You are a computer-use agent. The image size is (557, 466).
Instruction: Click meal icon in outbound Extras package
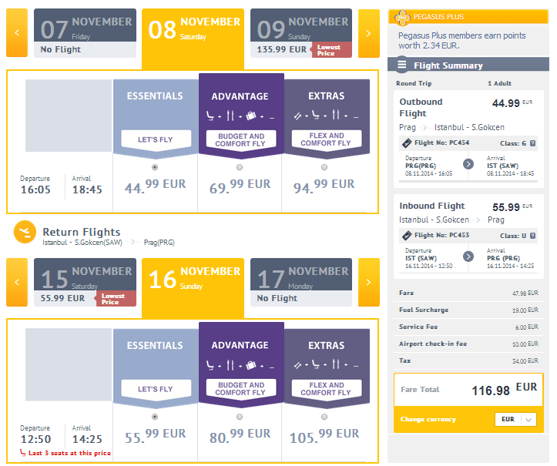click(336, 115)
